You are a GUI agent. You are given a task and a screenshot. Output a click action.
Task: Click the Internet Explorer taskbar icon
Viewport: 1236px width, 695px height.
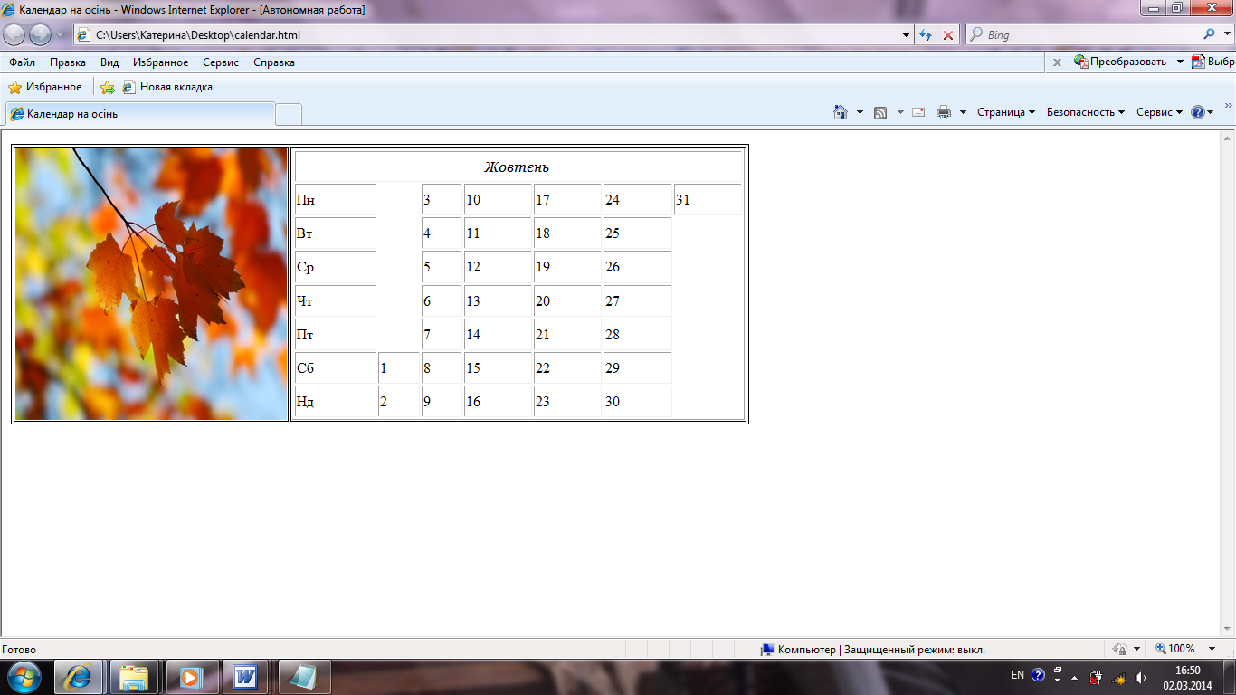(x=79, y=677)
